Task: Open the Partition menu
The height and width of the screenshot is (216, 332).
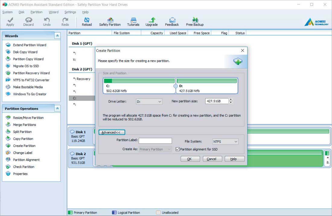Action: click(37, 12)
